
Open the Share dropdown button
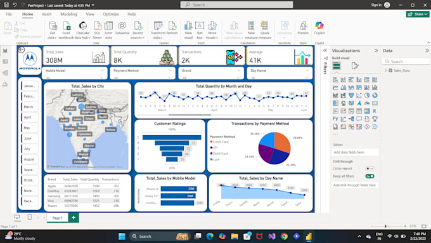pyautogui.click(x=418, y=14)
